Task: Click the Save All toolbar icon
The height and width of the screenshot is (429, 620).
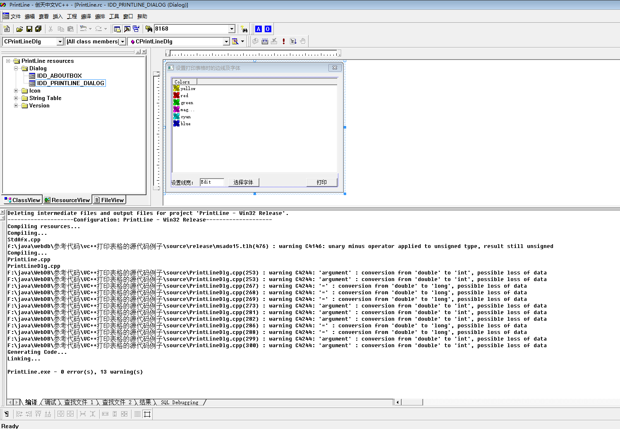Action: (x=38, y=29)
